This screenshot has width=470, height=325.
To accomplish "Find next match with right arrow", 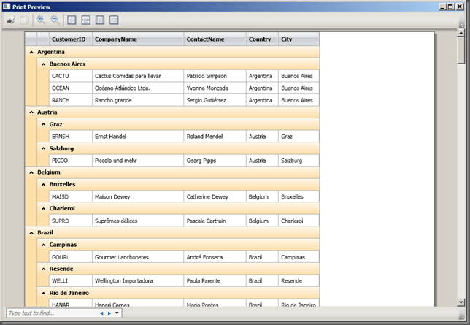I will pos(109,313).
